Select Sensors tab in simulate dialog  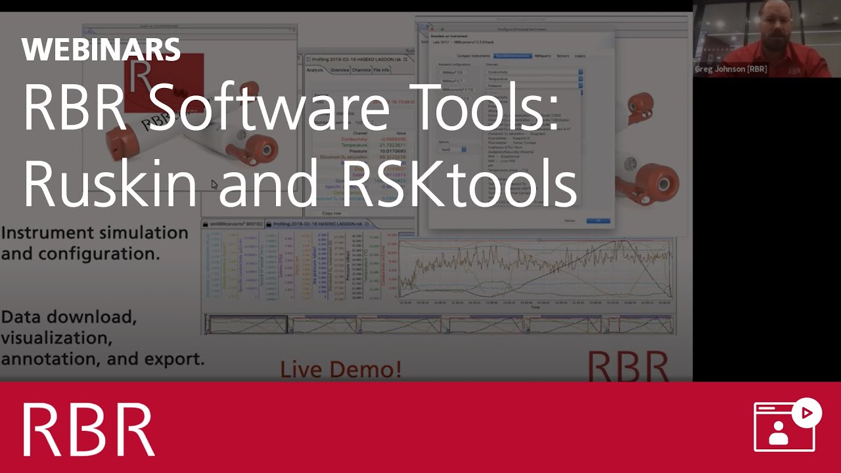tap(562, 56)
